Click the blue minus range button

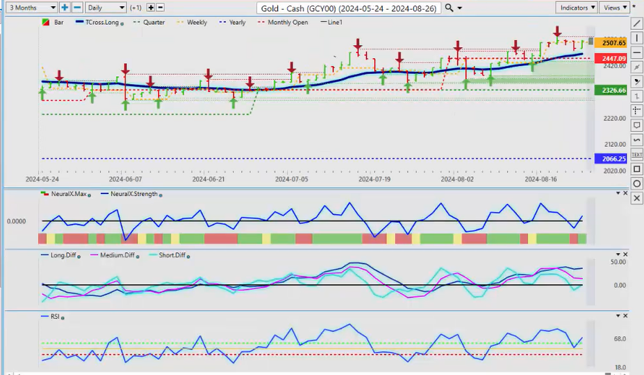pos(76,8)
